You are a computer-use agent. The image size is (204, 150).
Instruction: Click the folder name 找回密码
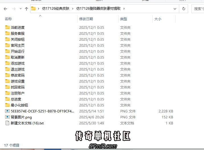[x=18, y=87]
